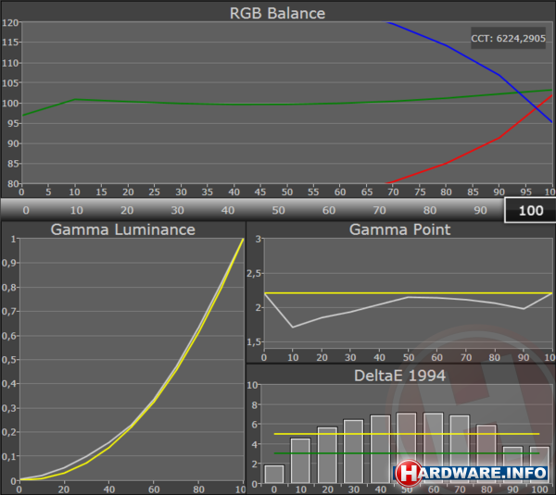Click the DeltaE bar at level 20
The height and width of the screenshot is (495, 556).
click(327, 455)
